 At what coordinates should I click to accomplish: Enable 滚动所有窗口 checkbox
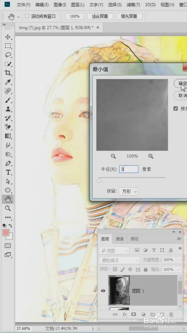(x=27, y=16)
